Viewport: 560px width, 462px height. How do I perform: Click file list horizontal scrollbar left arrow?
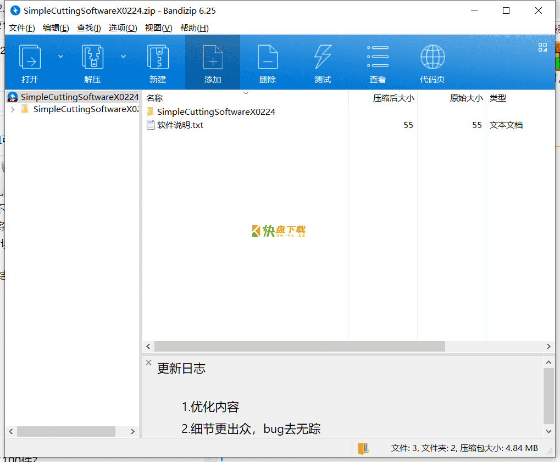pyautogui.click(x=148, y=346)
